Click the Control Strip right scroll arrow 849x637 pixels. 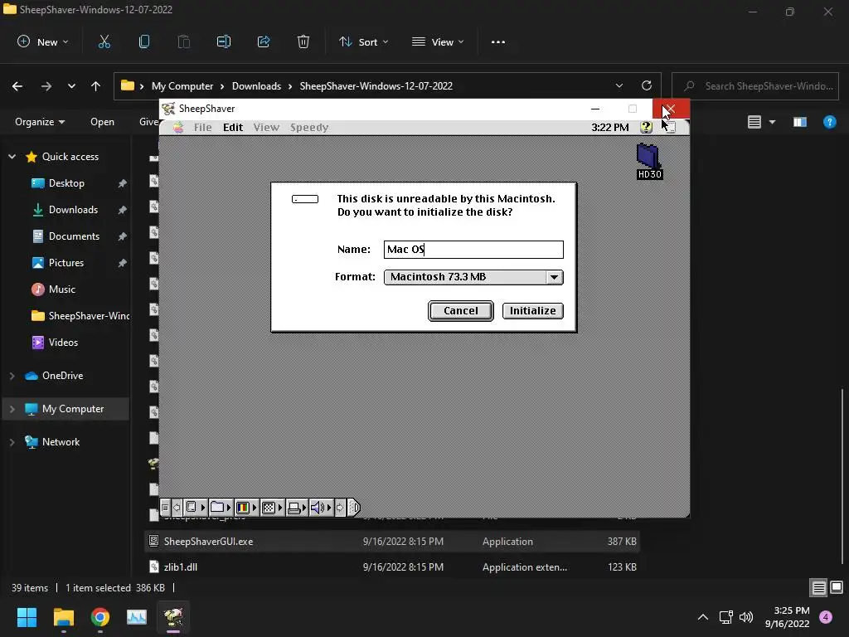[340, 508]
